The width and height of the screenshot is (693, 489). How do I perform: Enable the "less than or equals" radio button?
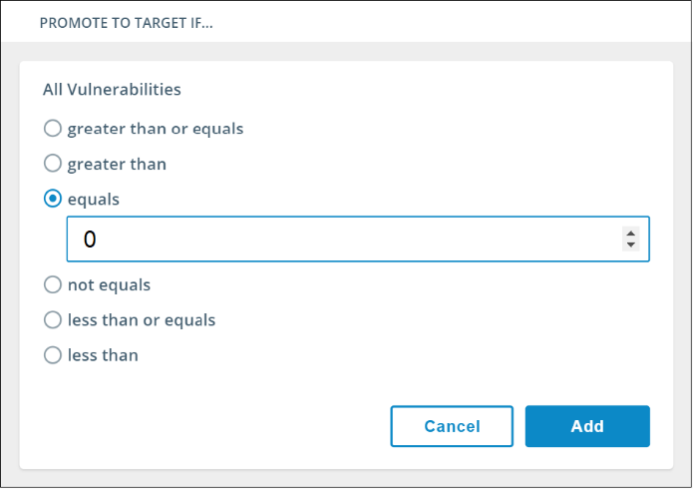53,320
